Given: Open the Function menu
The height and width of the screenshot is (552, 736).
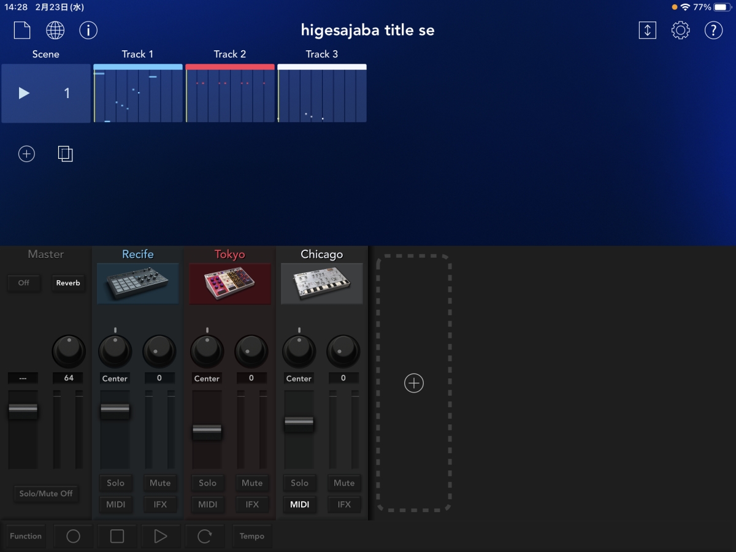Looking at the screenshot, I should 26,536.
